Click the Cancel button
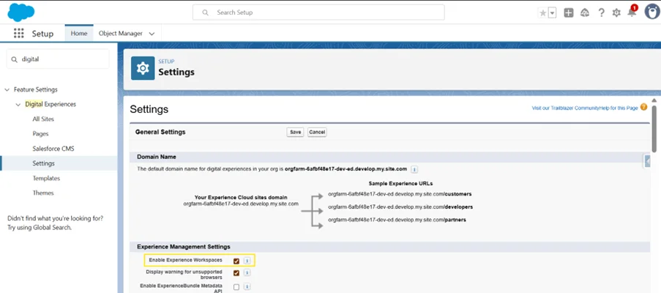Image resolution: width=661 pixels, height=293 pixels. 317,132
